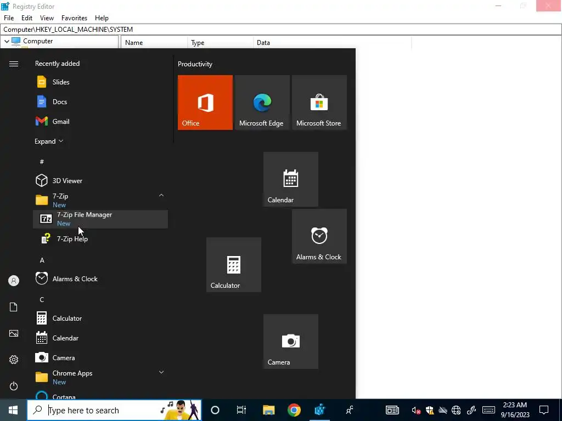Screen dimensions: 562x421
Task: Open the notification center icon
Action: coord(544,410)
